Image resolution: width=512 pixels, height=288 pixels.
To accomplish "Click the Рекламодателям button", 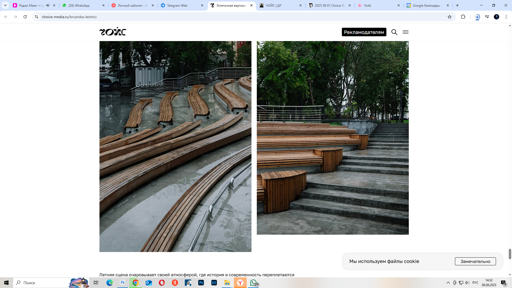I will (364, 32).
